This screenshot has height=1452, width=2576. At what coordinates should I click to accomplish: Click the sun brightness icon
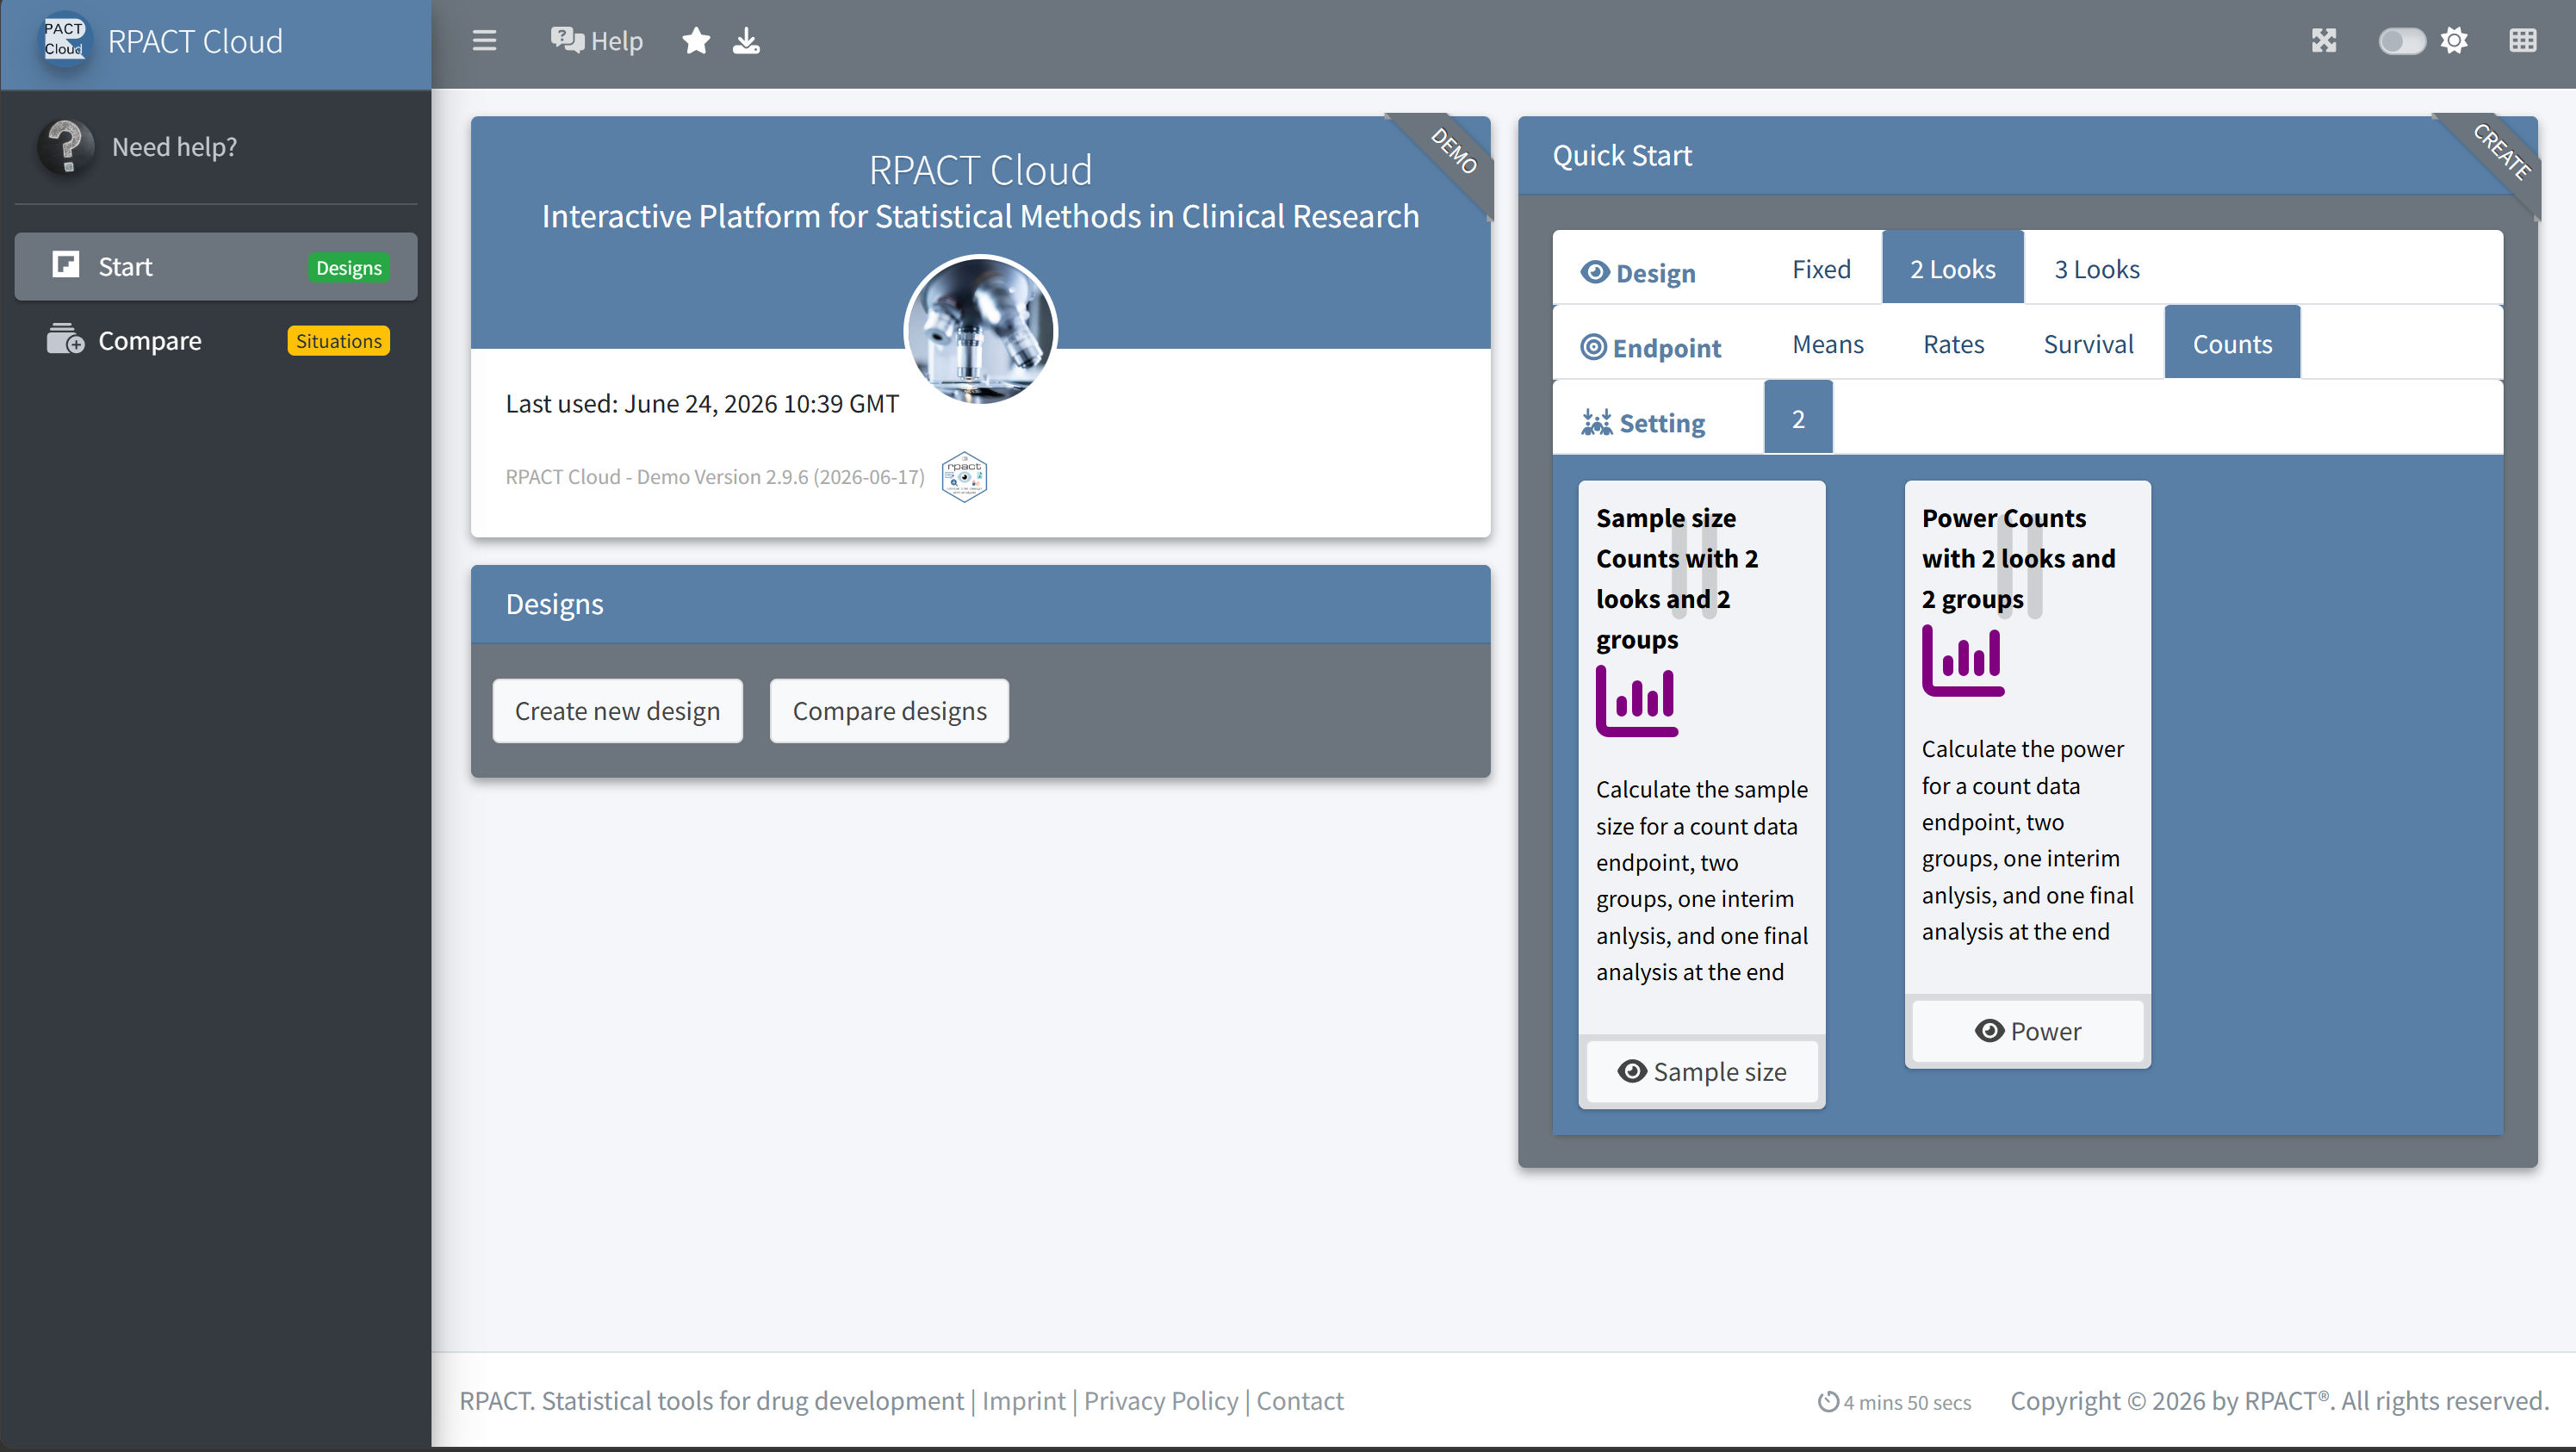[2454, 41]
